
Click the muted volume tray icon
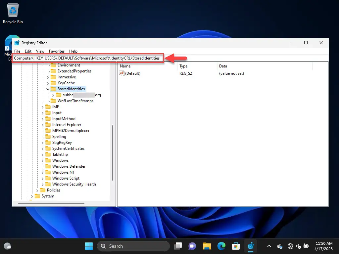(x=299, y=246)
